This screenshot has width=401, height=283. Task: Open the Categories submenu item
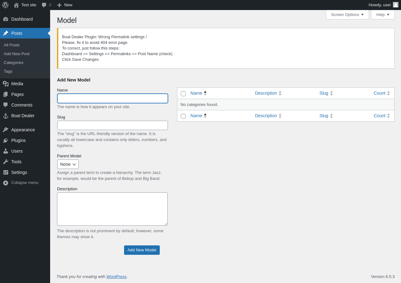(13, 63)
